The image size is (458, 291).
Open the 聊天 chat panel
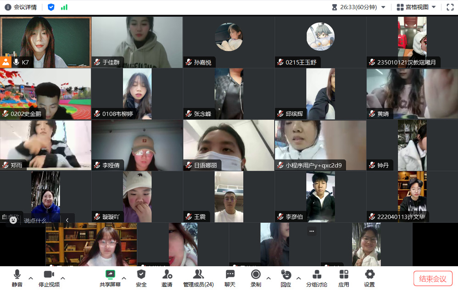(230, 278)
